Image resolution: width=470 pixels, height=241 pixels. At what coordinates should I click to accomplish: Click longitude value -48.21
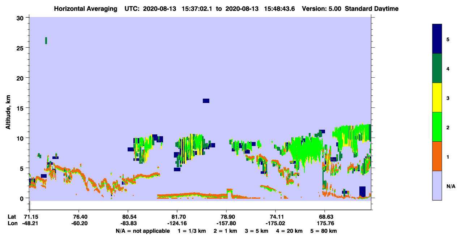tap(29, 223)
